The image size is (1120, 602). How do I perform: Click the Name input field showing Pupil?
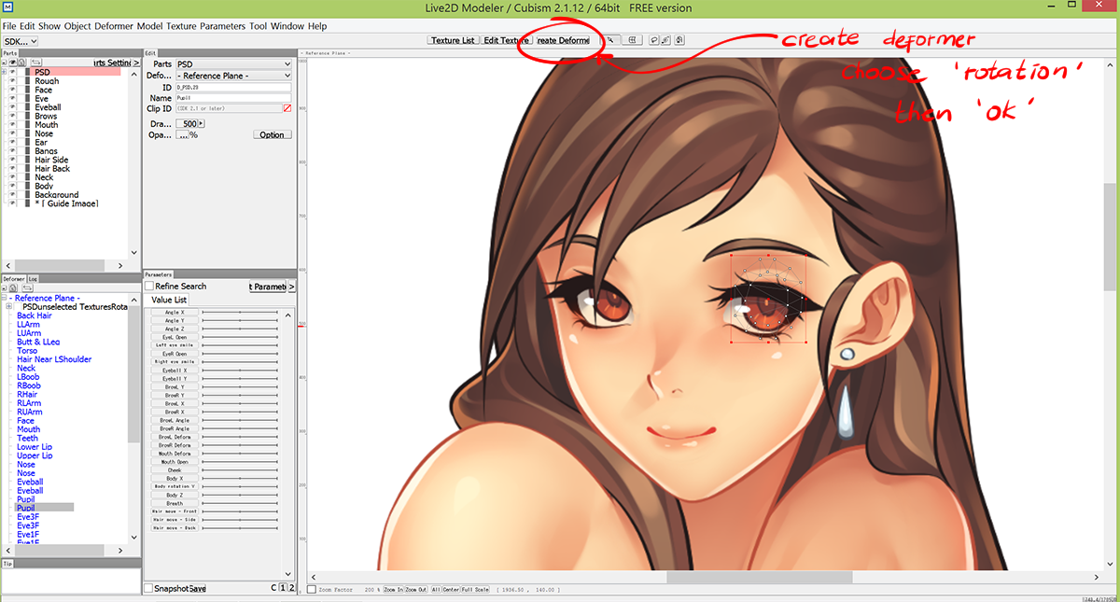[x=233, y=98]
